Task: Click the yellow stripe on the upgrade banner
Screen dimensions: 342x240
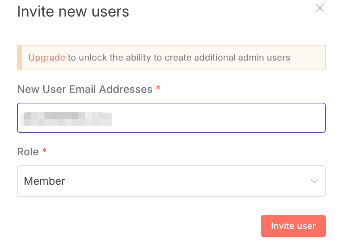Action: pyautogui.click(x=20, y=58)
